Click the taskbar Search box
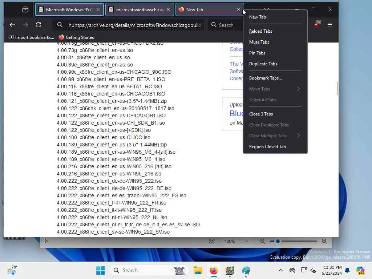 [149, 270]
